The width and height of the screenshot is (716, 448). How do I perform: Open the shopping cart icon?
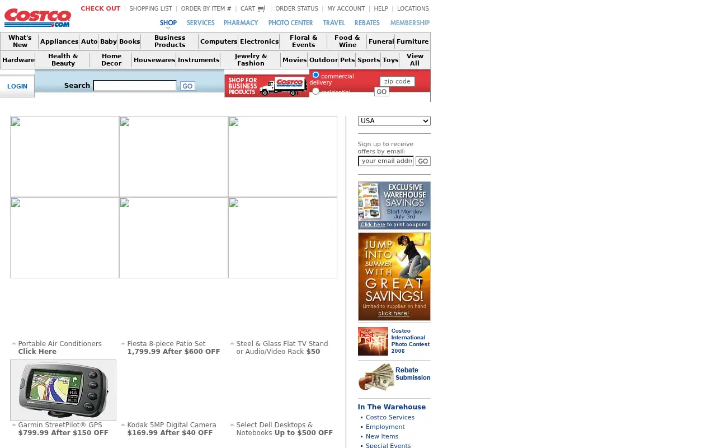(x=261, y=8)
